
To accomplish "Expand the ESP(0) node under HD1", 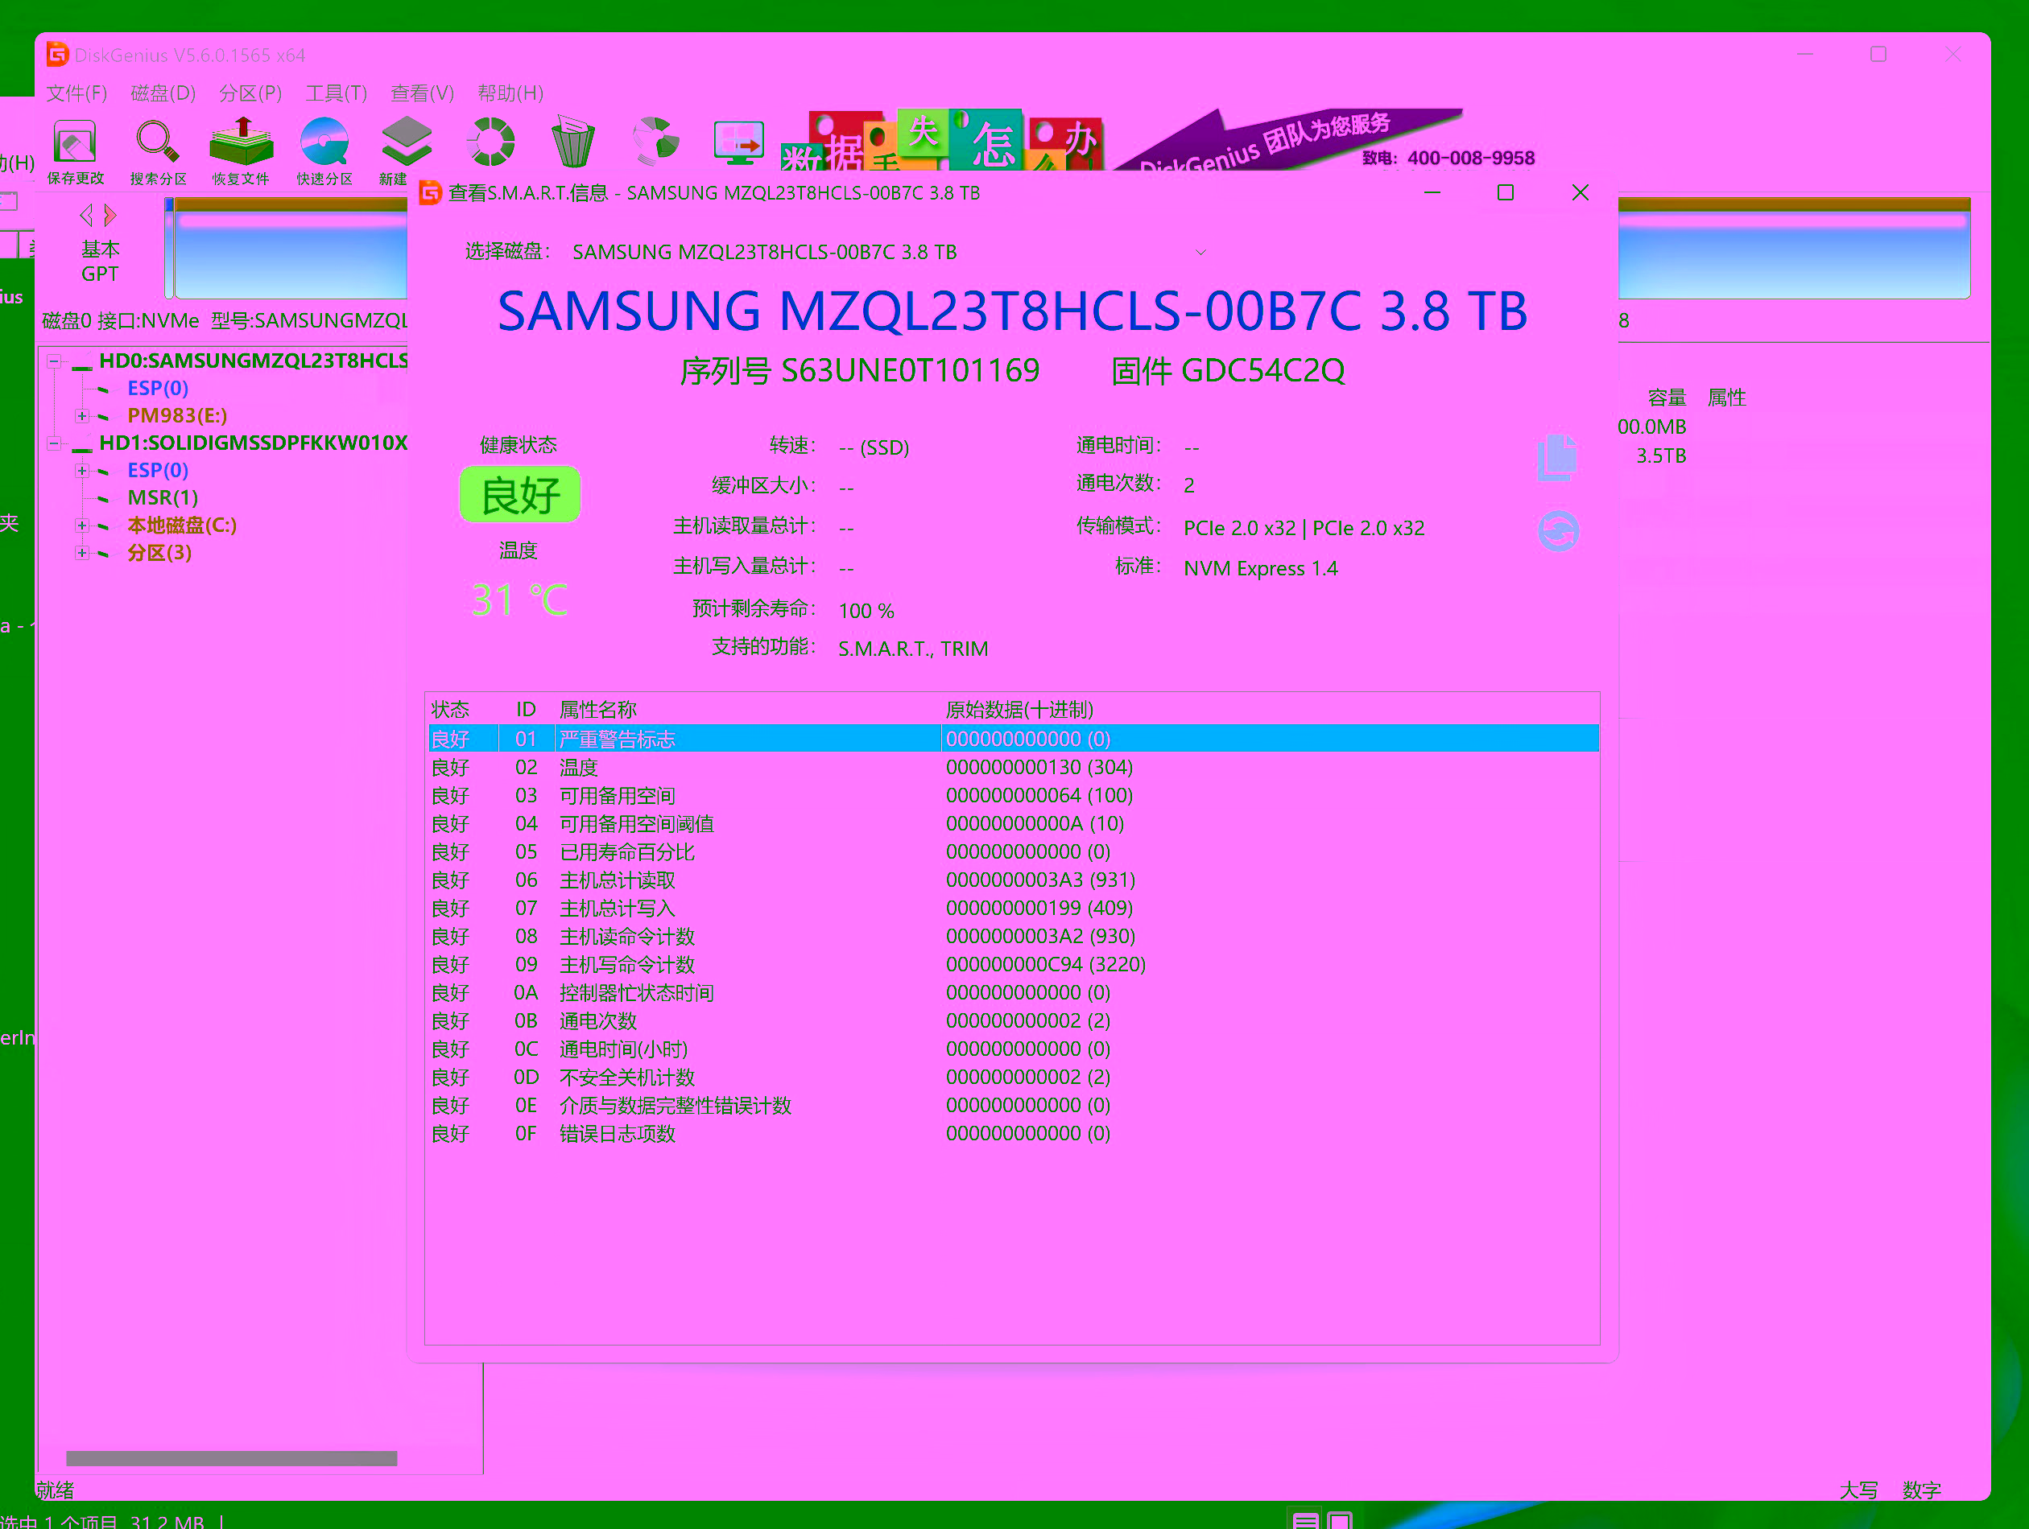I will (x=83, y=471).
